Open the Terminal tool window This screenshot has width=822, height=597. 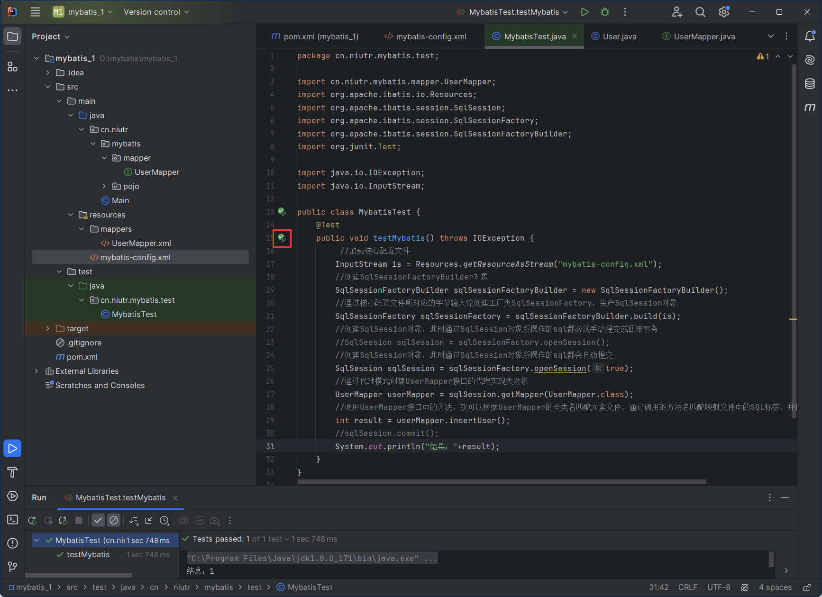pyautogui.click(x=13, y=519)
